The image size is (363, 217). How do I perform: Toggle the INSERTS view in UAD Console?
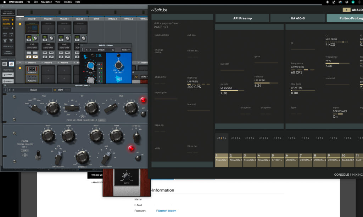(8, 24)
